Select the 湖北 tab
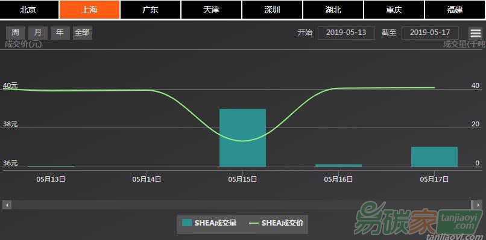The width and height of the screenshot is (486, 240). pyautogui.click(x=333, y=10)
